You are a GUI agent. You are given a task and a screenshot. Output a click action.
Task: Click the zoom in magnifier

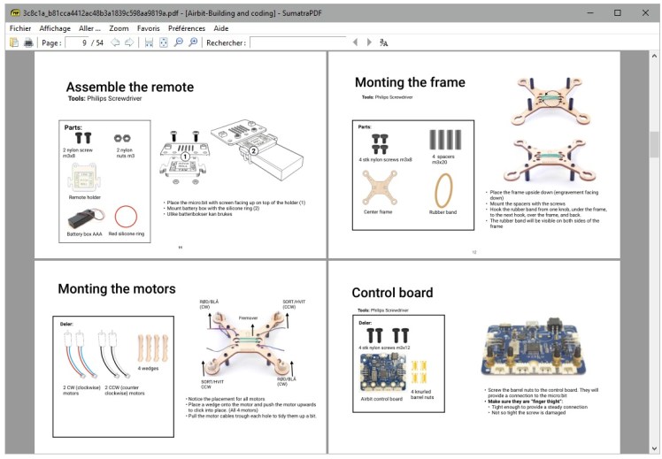pyautogui.click(x=193, y=42)
